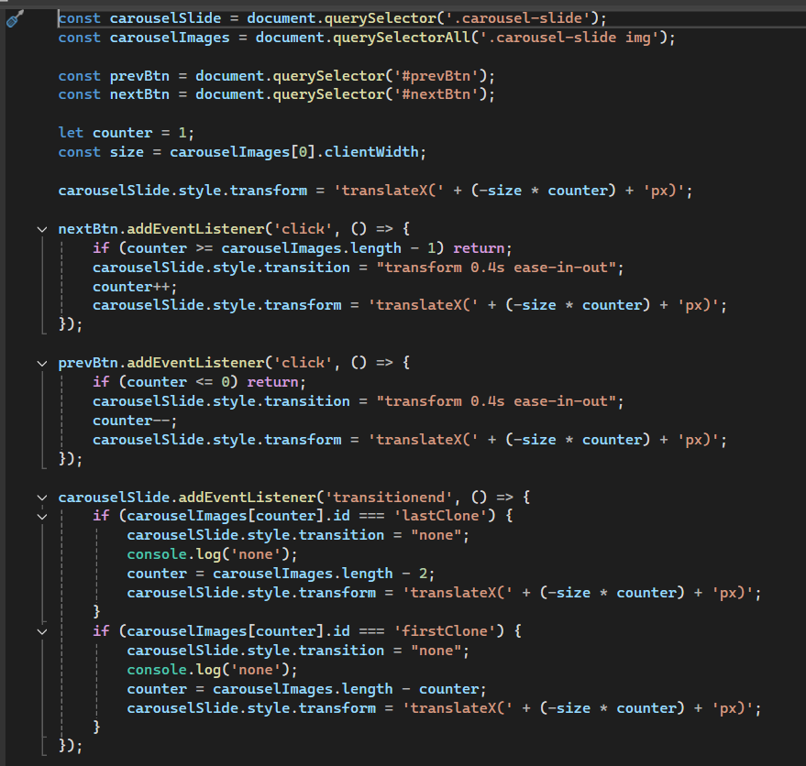
Task: Click the querySelectorAll method name
Action: (402, 38)
